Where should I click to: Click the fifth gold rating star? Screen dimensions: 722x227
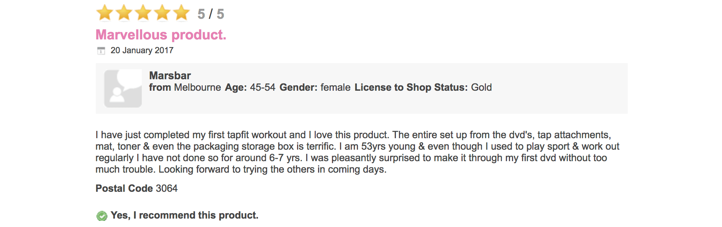(x=181, y=13)
